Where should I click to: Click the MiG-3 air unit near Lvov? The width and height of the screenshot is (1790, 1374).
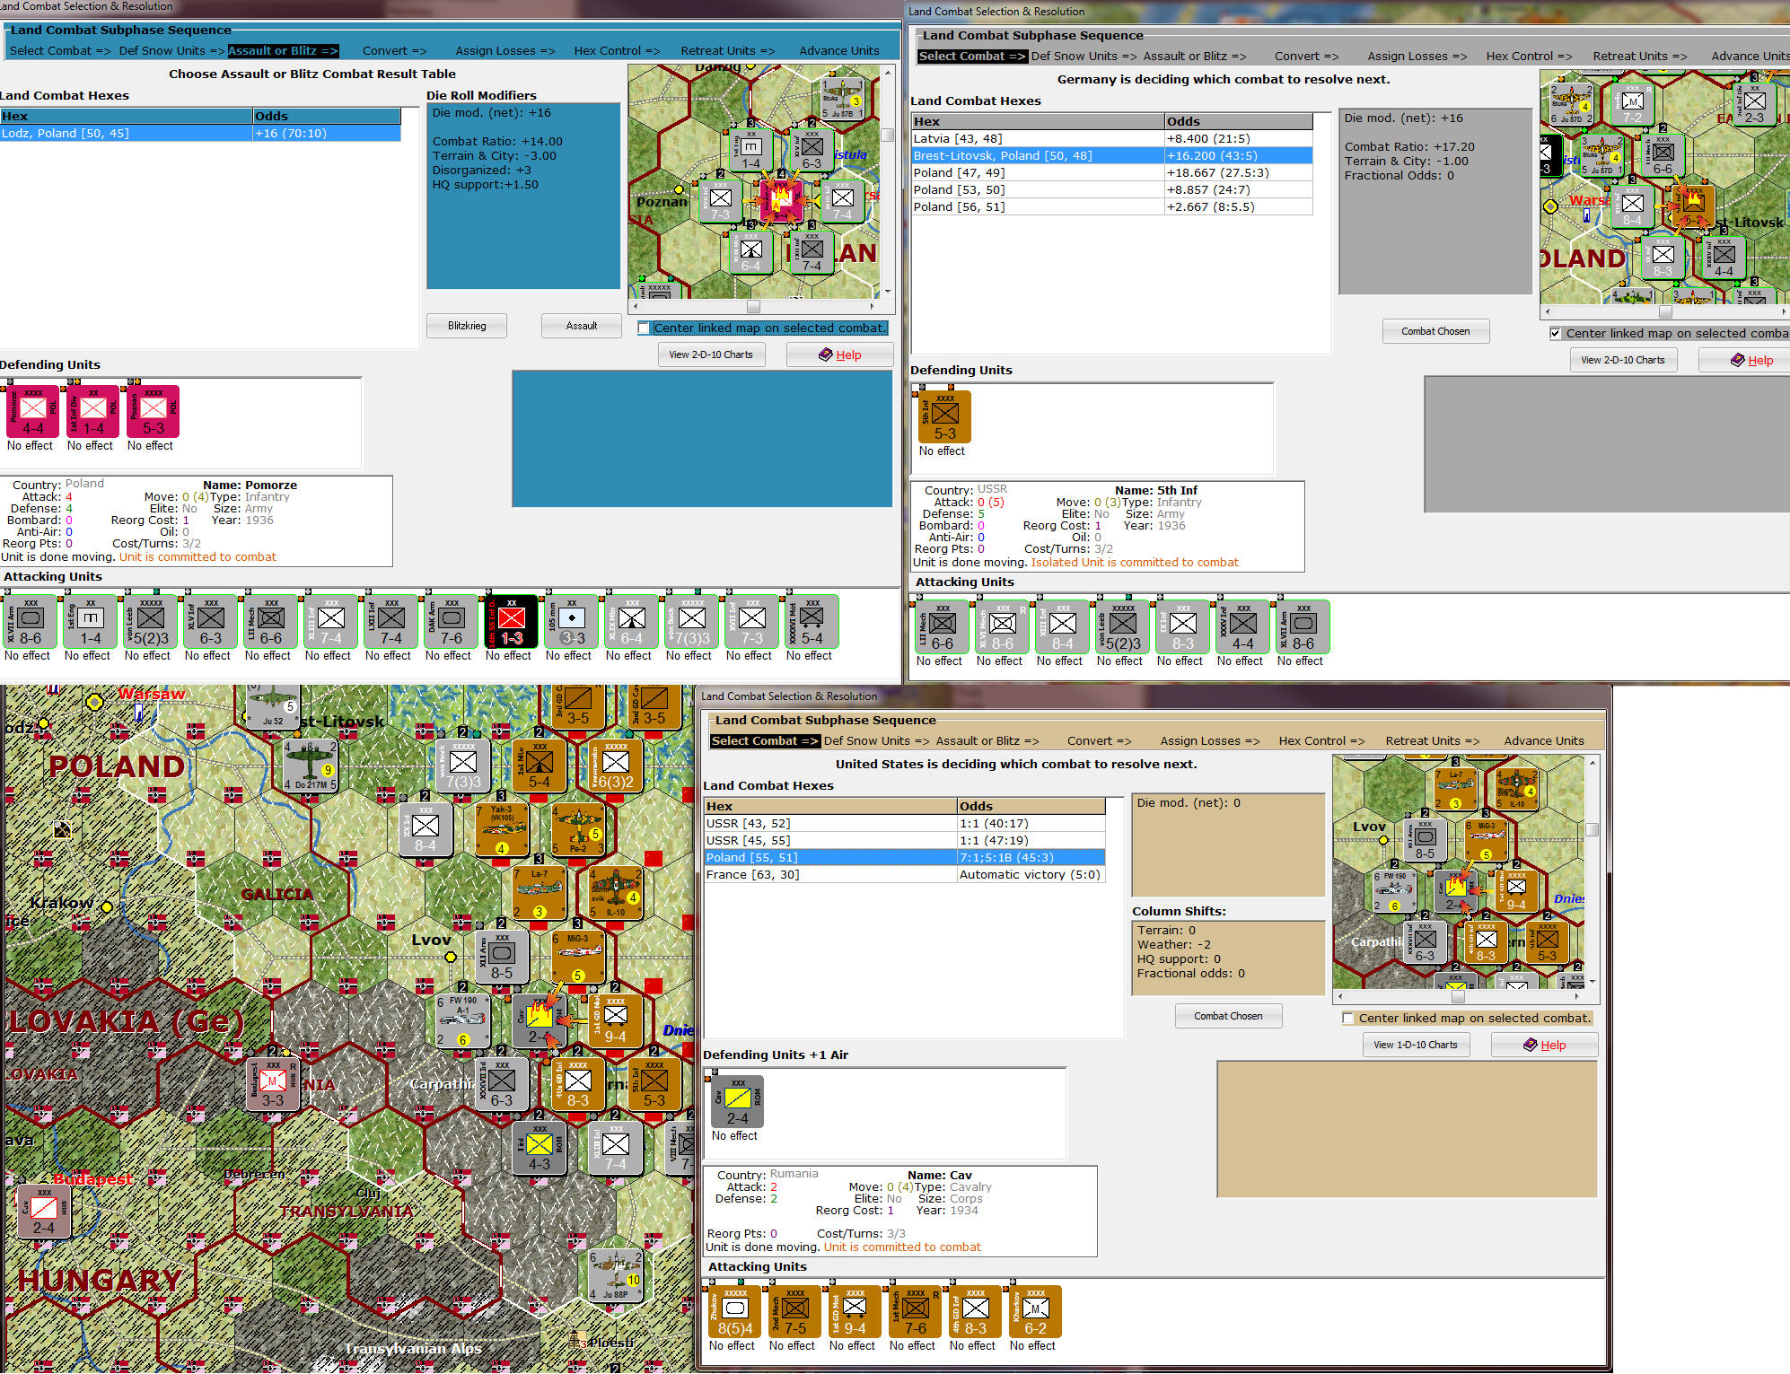(581, 956)
